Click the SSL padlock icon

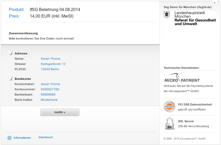point(169,124)
